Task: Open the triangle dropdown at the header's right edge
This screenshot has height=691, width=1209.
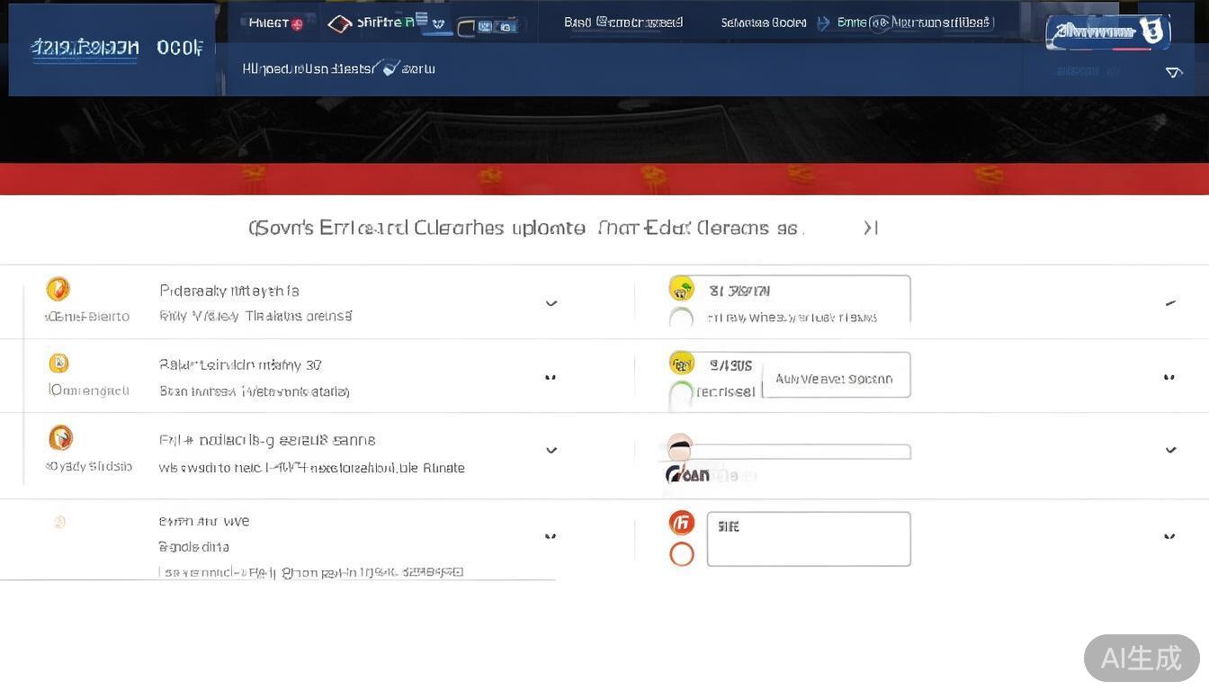Action: (1174, 72)
